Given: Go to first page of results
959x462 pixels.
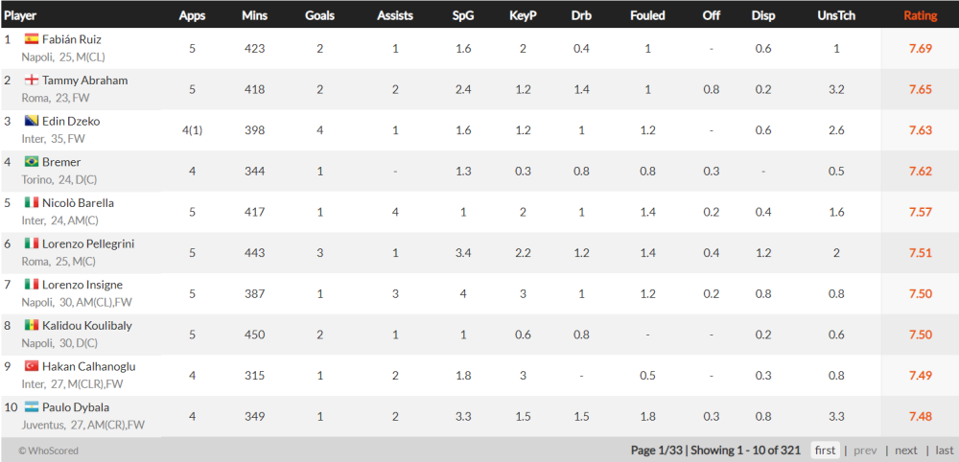Looking at the screenshot, I should click(825, 450).
